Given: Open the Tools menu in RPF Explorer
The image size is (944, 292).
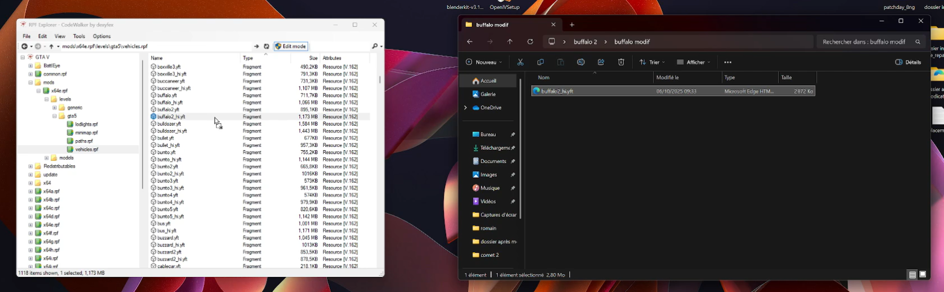Looking at the screenshot, I should 79,36.
